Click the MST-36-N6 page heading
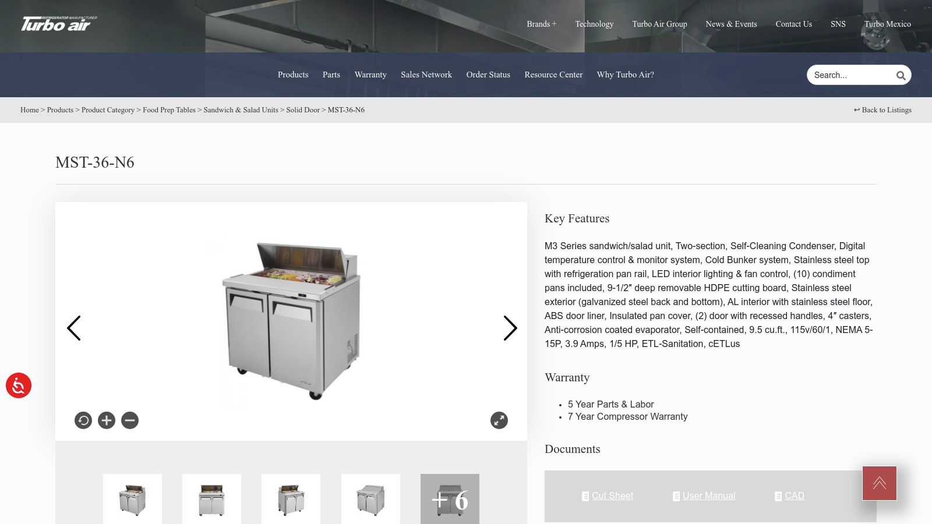Viewport: 932px width, 524px height. (95, 162)
